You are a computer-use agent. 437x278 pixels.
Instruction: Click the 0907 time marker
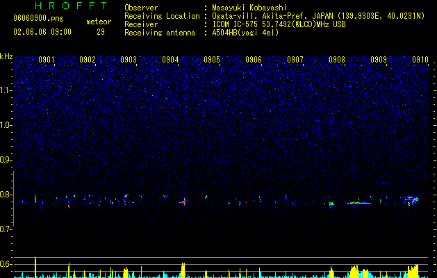click(x=295, y=60)
